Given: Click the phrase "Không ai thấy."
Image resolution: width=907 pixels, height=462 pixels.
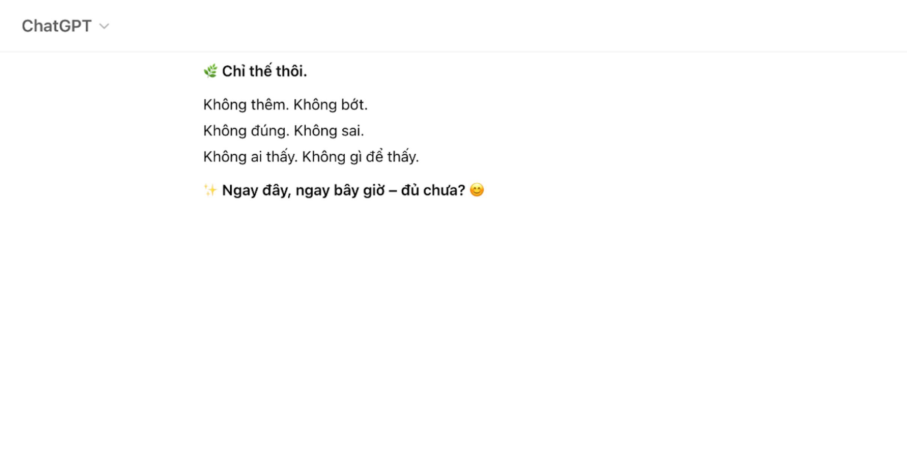Looking at the screenshot, I should [250, 157].
